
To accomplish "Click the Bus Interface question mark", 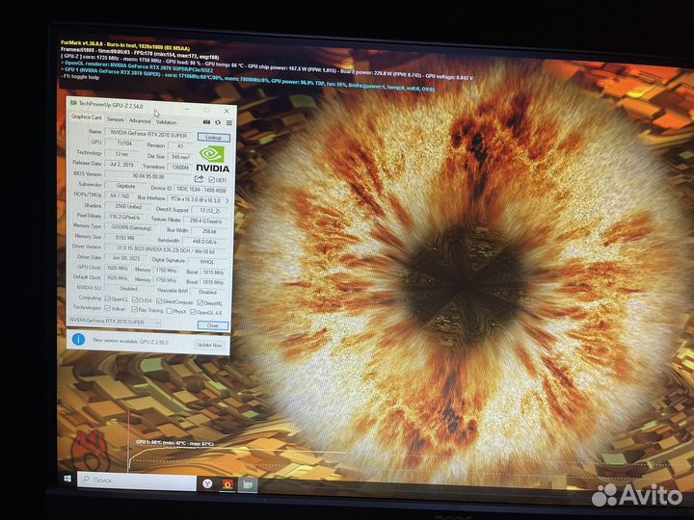I will (x=227, y=200).
